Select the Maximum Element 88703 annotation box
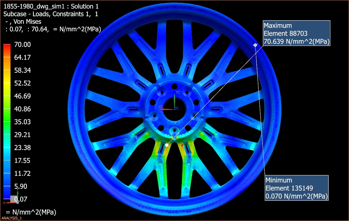349x221 pixels. coord(296,33)
